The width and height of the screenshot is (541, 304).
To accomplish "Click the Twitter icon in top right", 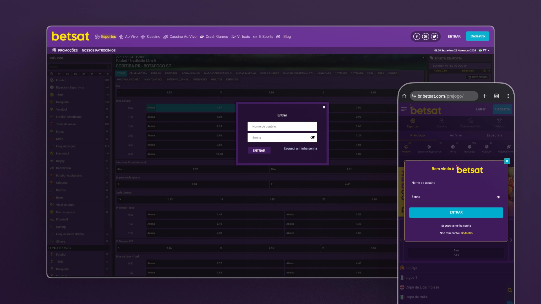I will coord(434,36).
